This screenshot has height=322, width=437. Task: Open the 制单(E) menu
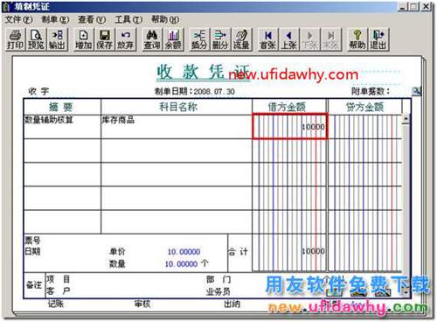tap(55, 19)
